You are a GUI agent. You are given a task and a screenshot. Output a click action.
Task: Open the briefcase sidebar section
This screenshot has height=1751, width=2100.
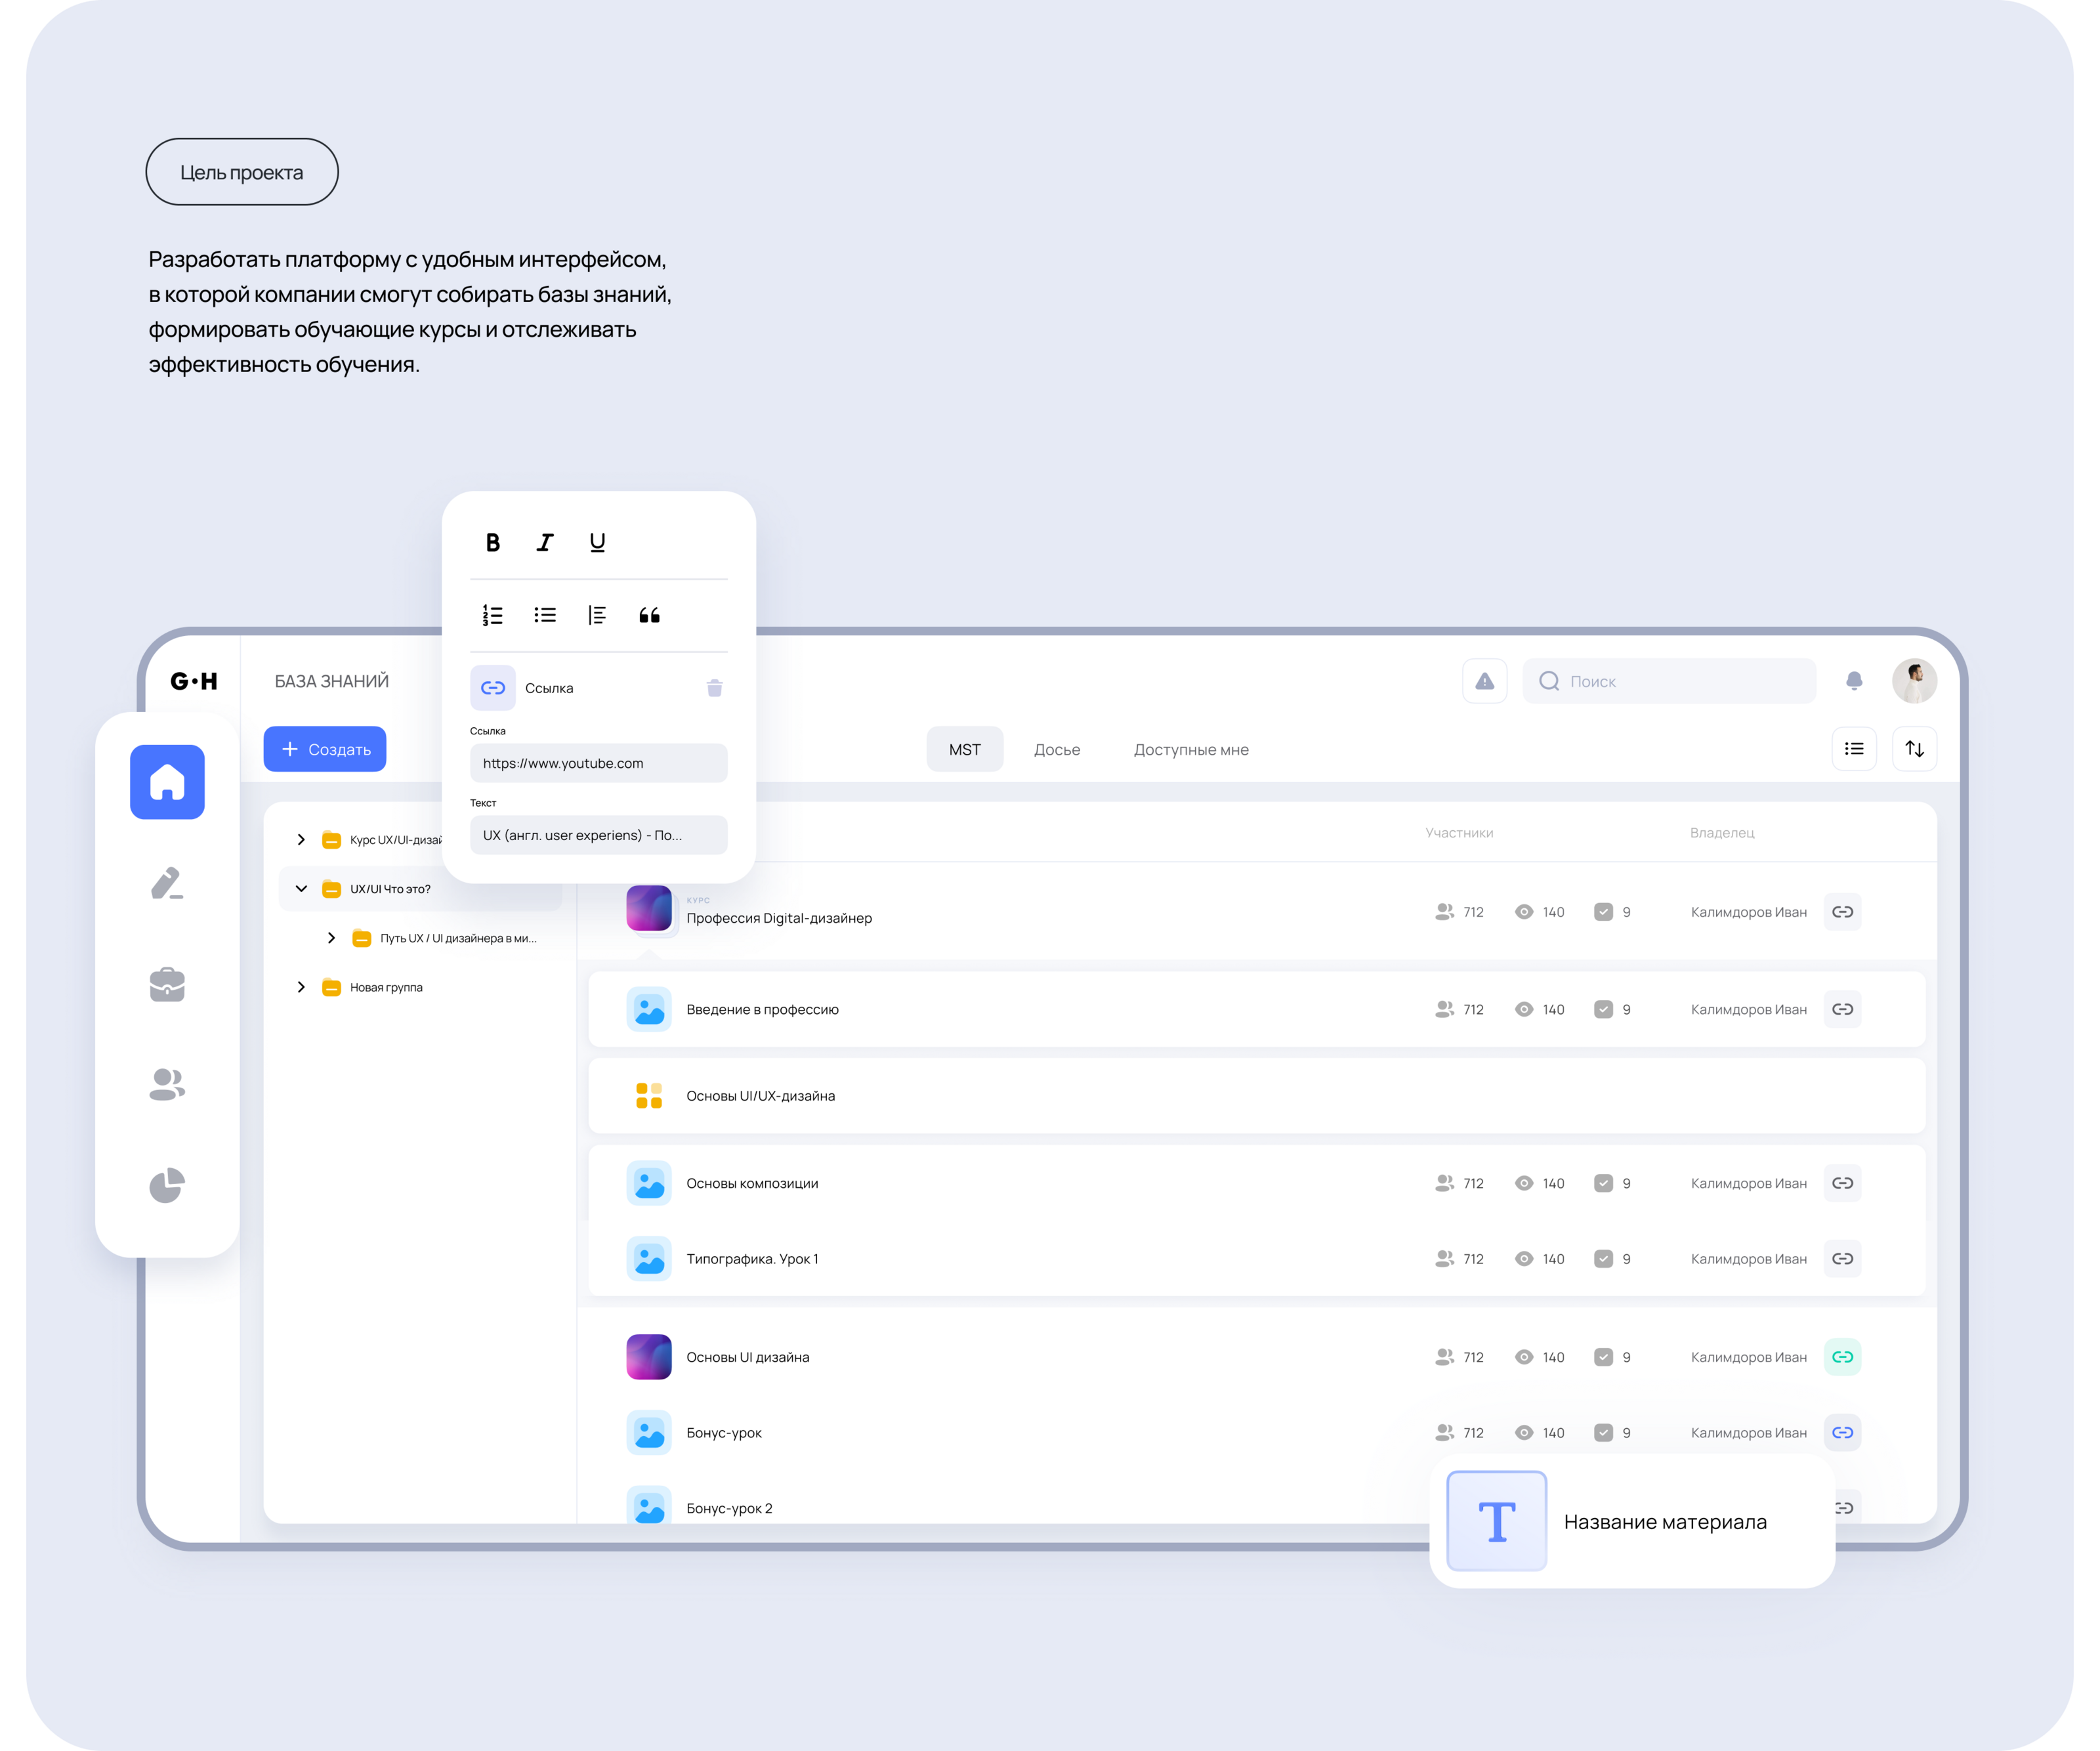click(x=167, y=985)
